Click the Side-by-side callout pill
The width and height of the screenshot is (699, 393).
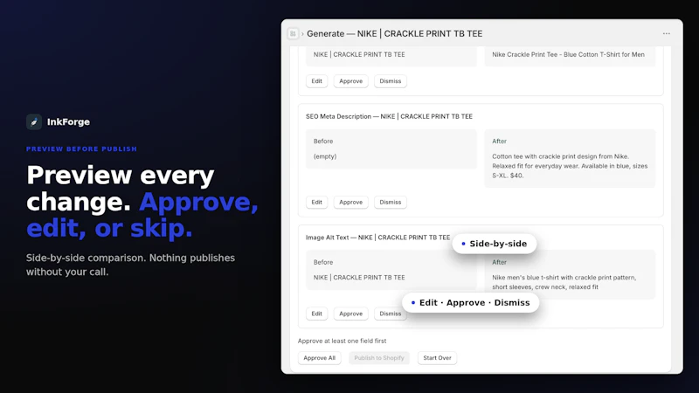point(495,244)
